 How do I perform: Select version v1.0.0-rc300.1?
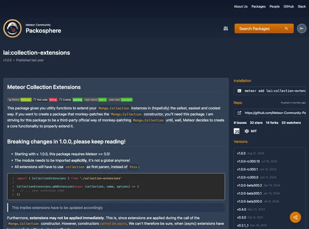tap(256, 170)
